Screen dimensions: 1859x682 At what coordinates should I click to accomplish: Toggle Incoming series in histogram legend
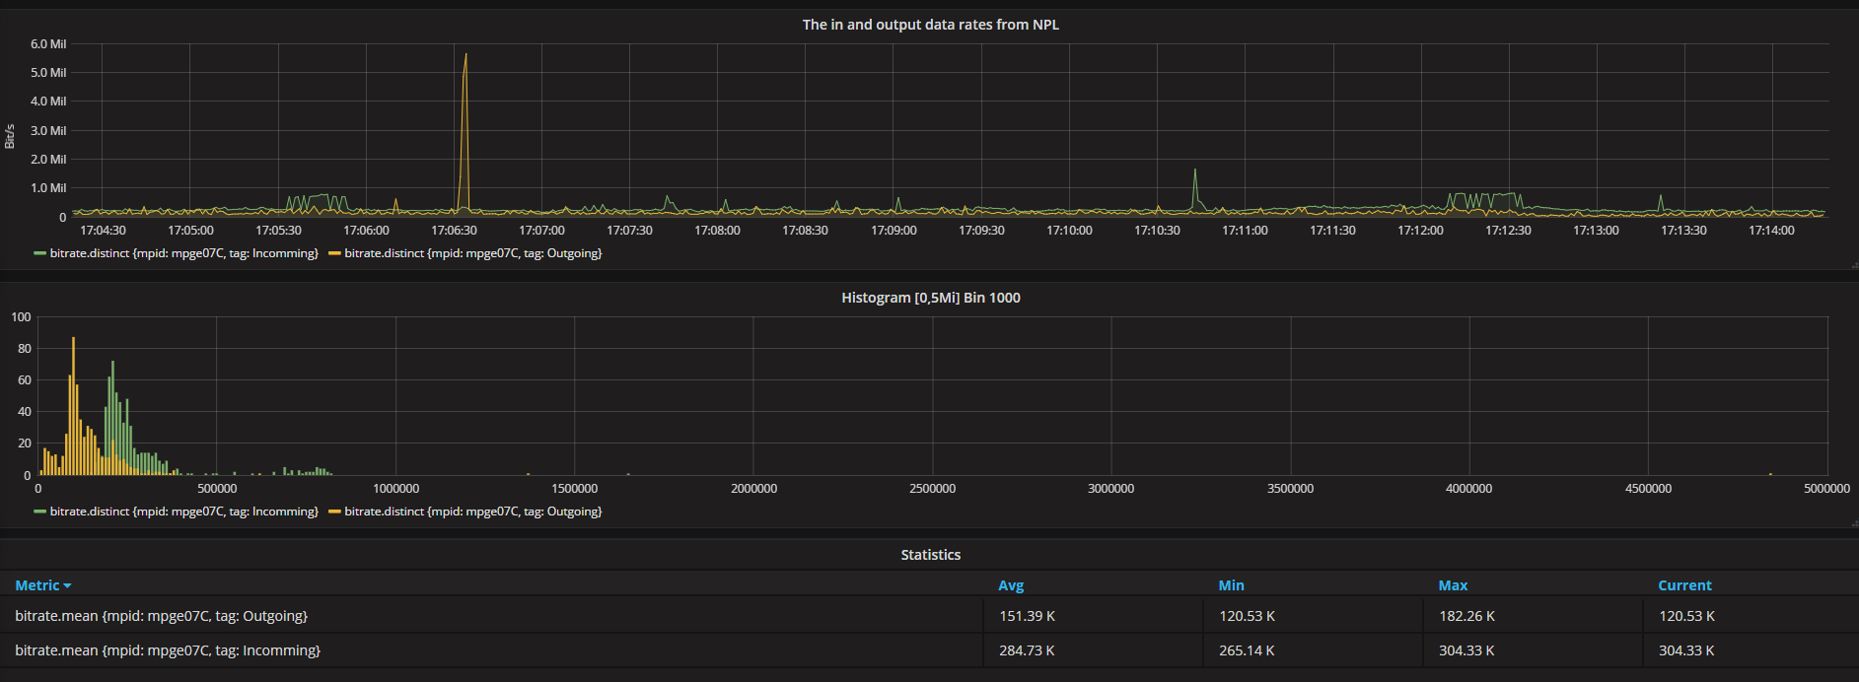pos(184,511)
